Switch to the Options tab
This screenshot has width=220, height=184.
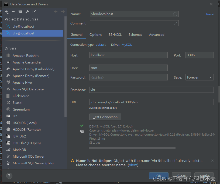[95, 34]
